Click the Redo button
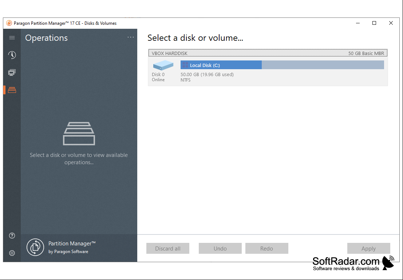The height and width of the screenshot is (280, 403). (266, 248)
